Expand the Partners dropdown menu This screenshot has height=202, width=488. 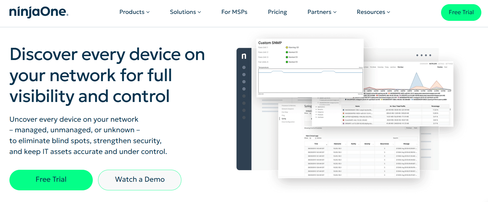click(322, 12)
